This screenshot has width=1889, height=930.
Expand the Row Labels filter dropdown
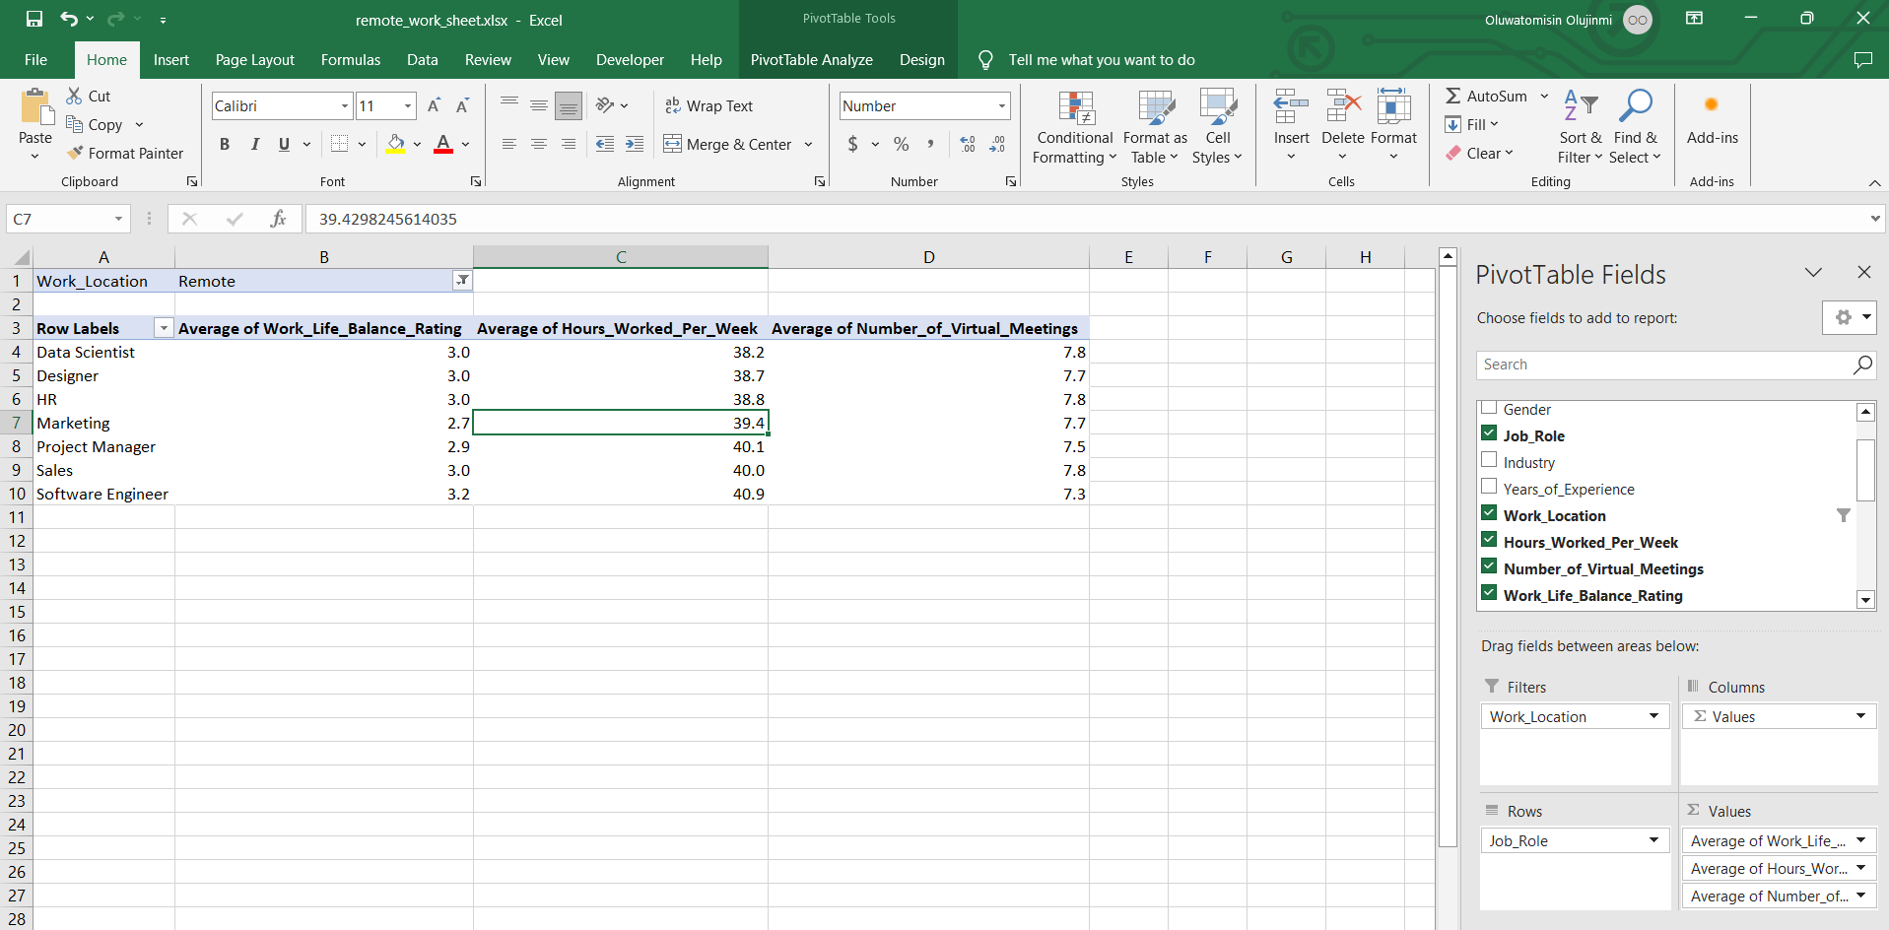164,328
